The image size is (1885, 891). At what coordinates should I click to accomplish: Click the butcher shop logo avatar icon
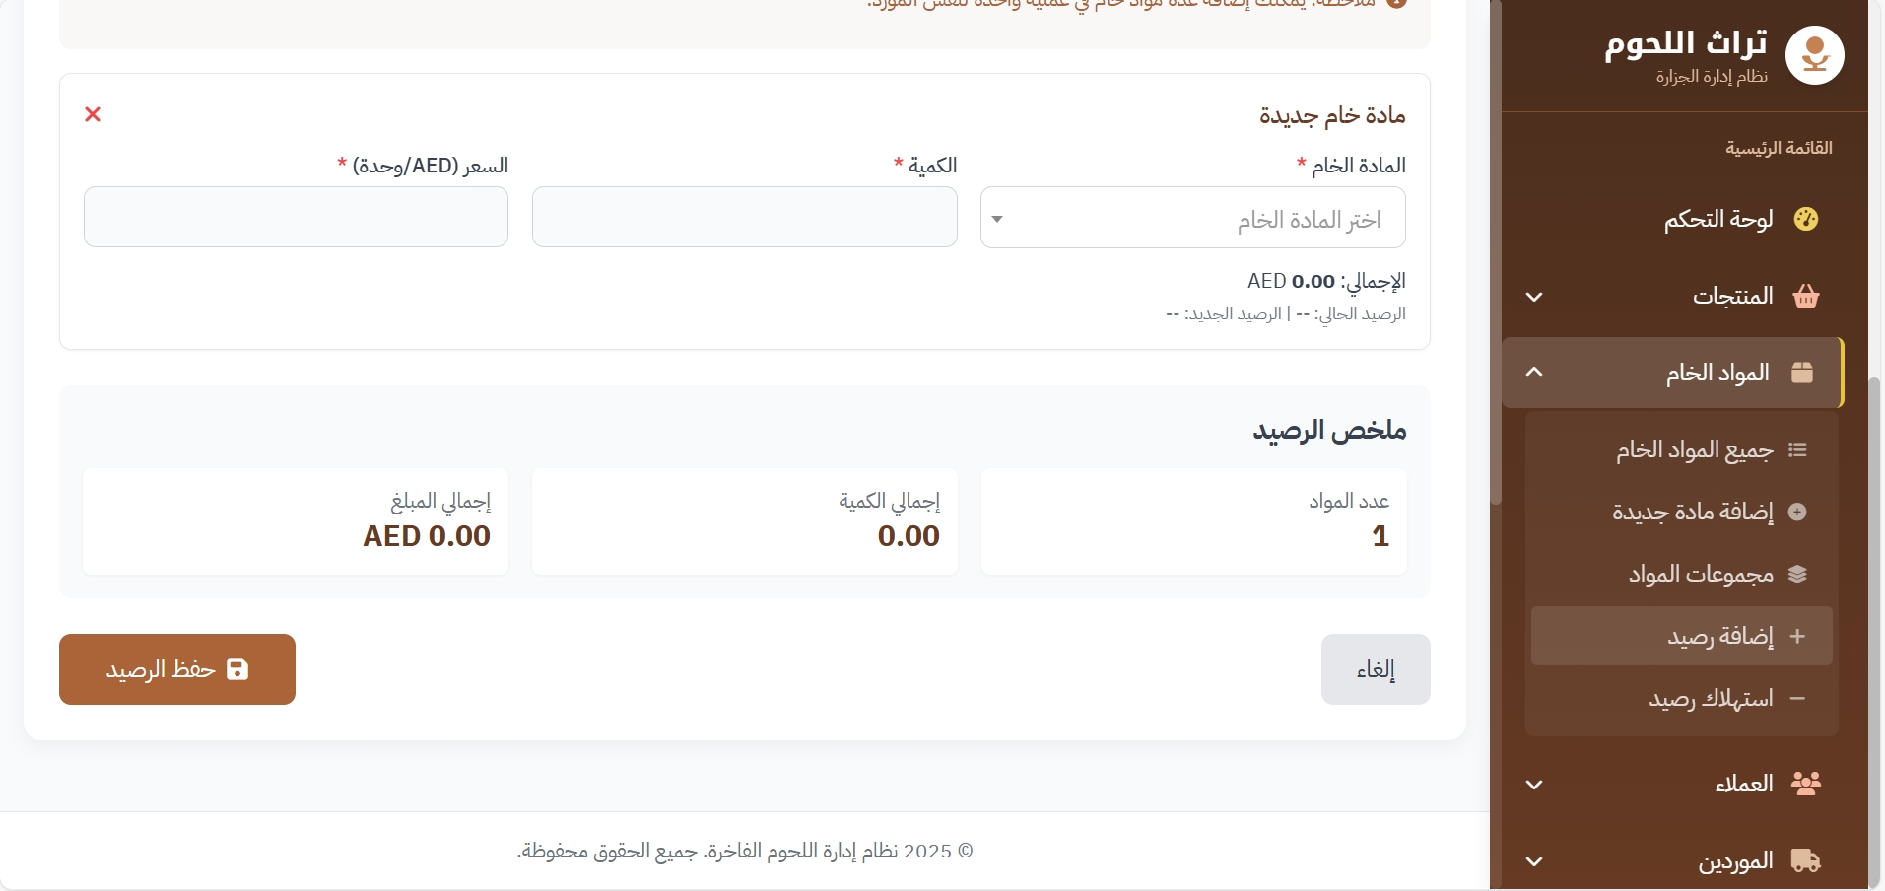click(x=1814, y=55)
